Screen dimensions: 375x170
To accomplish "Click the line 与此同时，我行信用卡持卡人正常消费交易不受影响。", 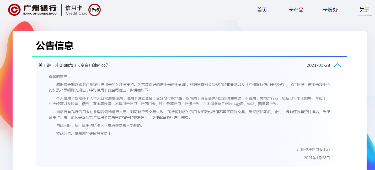I will 100,125.
